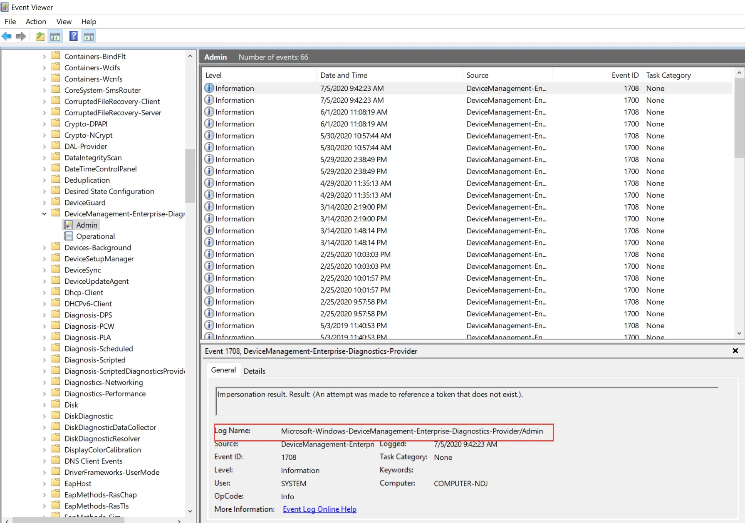This screenshot has height=523, width=745.
Task: Open the View menu
Action: [x=64, y=22]
